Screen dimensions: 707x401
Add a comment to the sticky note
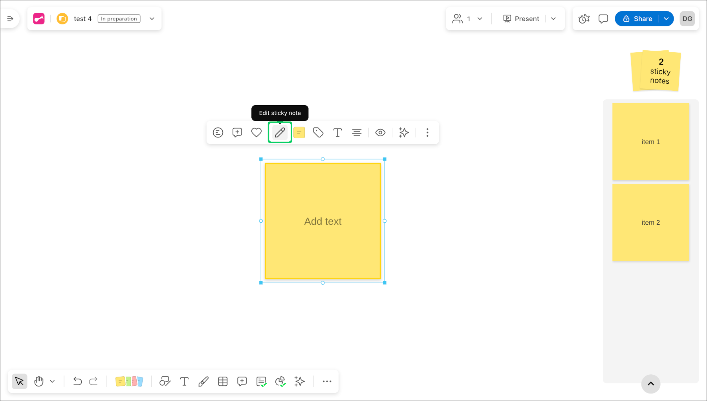click(x=237, y=133)
